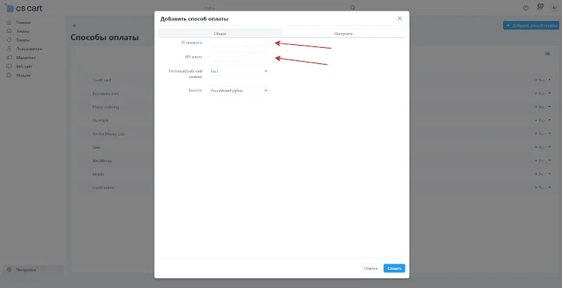Open the Настройки gear icon
The image size is (562, 288).
click(x=9, y=270)
